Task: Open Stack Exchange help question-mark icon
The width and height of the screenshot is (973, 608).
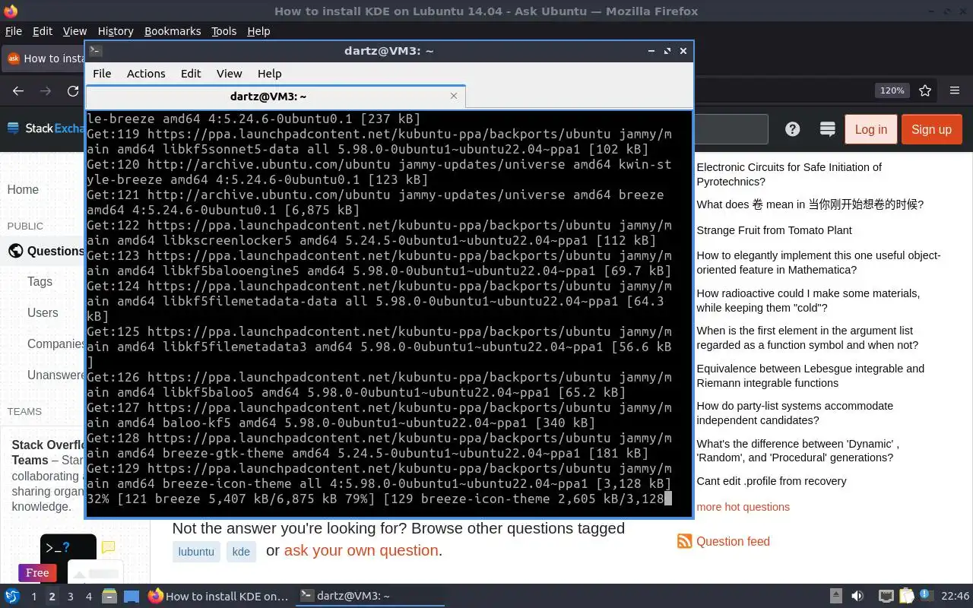Action: pyautogui.click(x=793, y=129)
